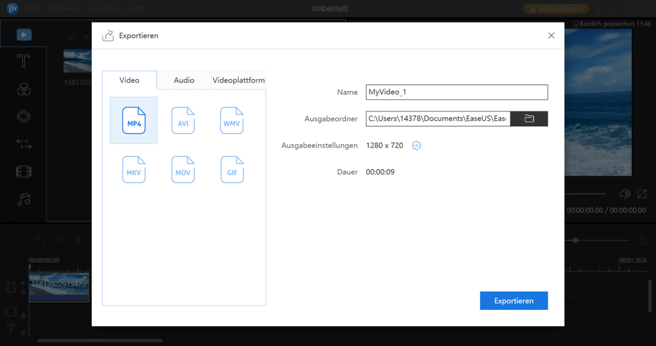Pick the WMV file format
The image size is (656, 346).
point(232,121)
